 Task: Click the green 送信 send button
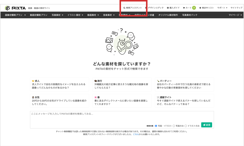pos(206,125)
